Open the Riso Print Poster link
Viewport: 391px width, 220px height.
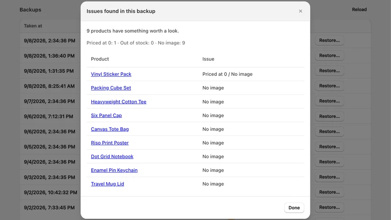pos(109,143)
